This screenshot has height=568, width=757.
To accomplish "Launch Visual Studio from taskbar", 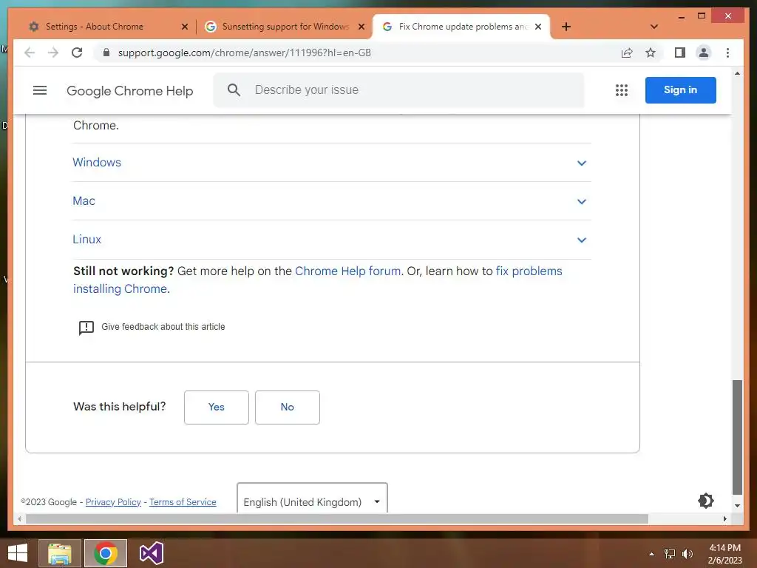I will [151, 553].
